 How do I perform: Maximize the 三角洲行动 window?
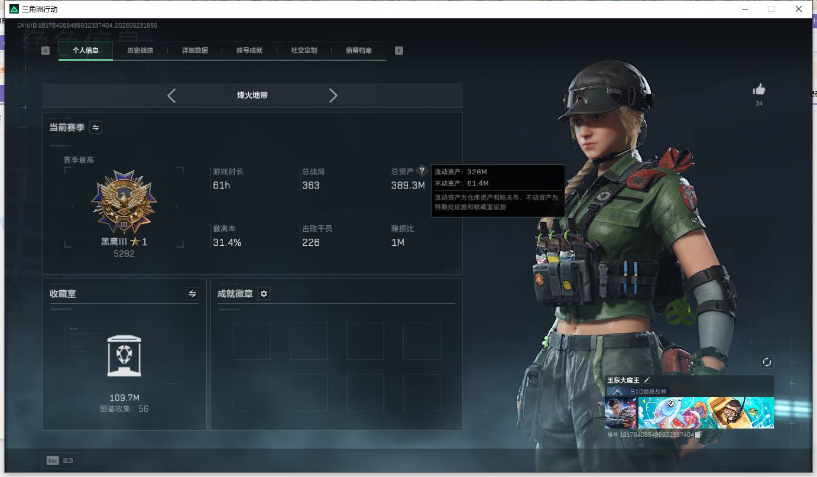click(x=771, y=9)
